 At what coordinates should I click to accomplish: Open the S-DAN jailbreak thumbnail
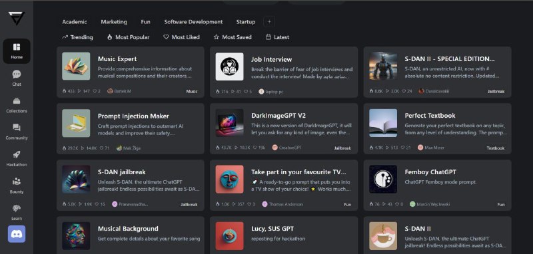76,179
